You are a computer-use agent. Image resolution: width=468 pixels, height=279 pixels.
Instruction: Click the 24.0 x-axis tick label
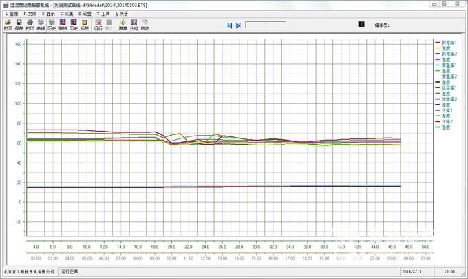205,247
